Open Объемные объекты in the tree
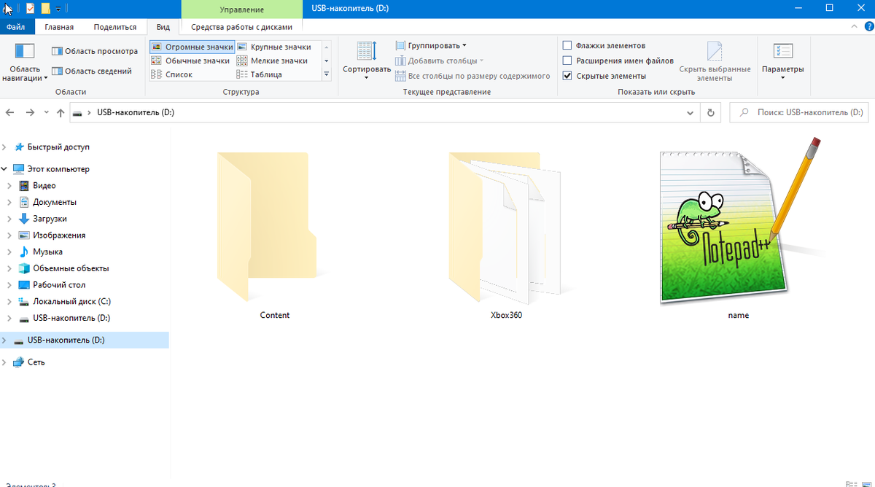The height and width of the screenshot is (487, 875). click(71, 268)
